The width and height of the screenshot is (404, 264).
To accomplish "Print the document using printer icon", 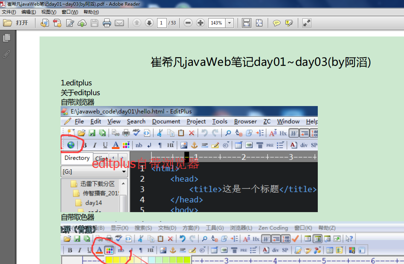I will 107,23.
